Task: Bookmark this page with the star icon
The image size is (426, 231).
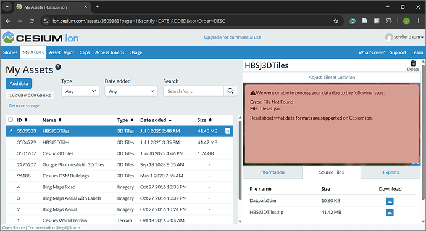Action: point(336,21)
